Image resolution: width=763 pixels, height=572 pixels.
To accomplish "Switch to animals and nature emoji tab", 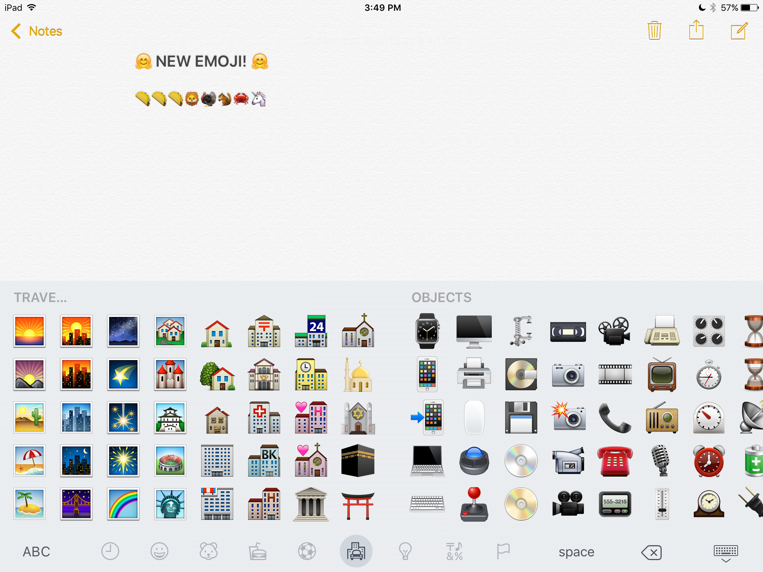I will [x=209, y=552].
